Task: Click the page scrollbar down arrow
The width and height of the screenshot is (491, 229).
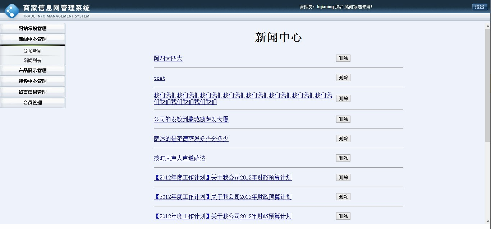Action: tap(488, 221)
